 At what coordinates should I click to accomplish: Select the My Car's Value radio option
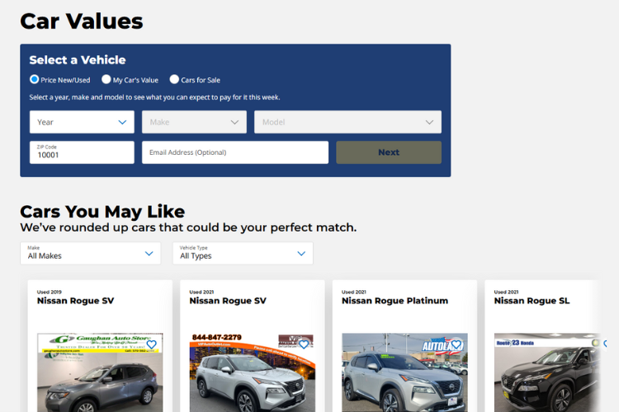106,79
